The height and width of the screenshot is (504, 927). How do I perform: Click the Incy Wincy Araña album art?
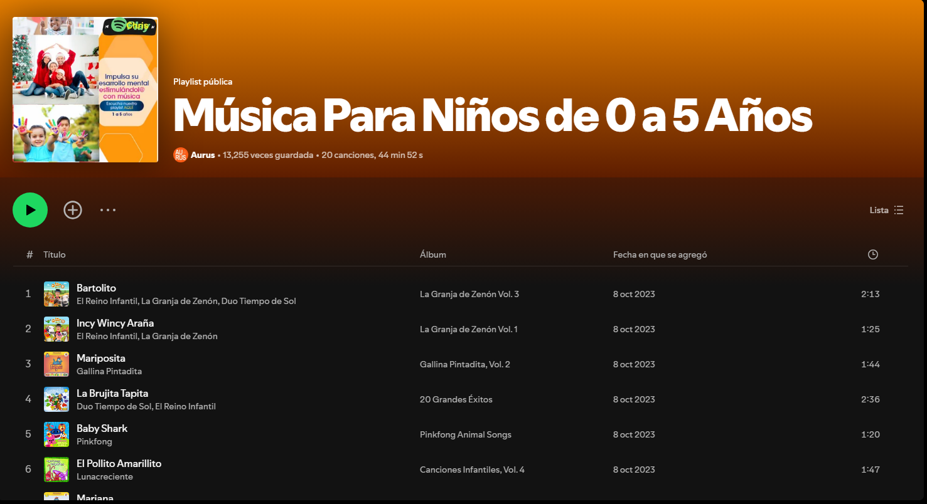56,329
